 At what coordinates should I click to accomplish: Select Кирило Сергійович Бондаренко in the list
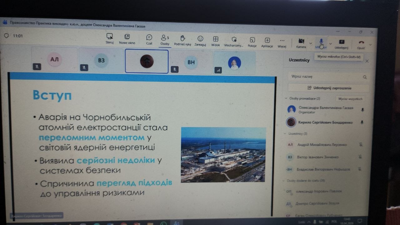pyautogui.click(x=325, y=122)
